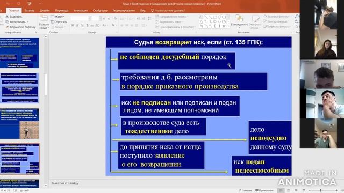The image size is (344, 193).
Task: Open the change case (Aa) dropdown
Action: [105, 26]
